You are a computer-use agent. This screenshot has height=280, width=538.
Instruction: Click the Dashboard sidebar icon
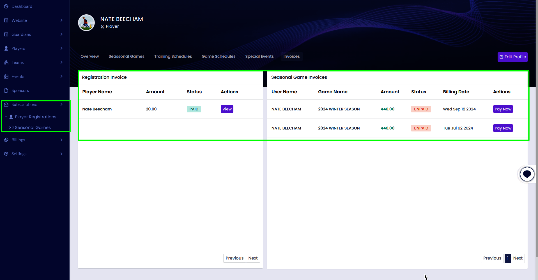pyautogui.click(x=6, y=6)
